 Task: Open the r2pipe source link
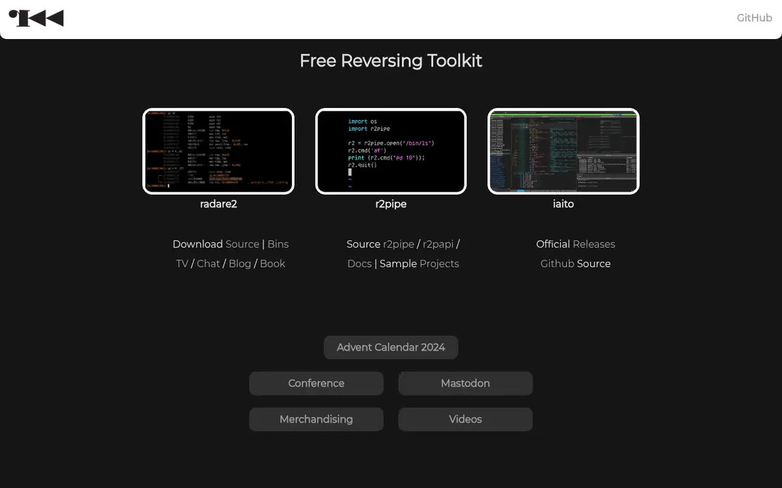(x=399, y=244)
